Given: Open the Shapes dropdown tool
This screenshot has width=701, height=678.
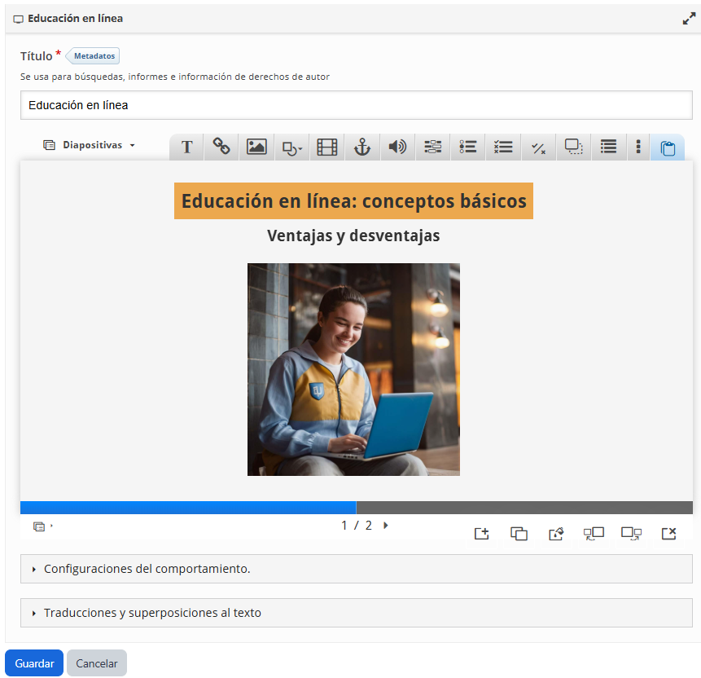Looking at the screenshot, I should [291, 147].
